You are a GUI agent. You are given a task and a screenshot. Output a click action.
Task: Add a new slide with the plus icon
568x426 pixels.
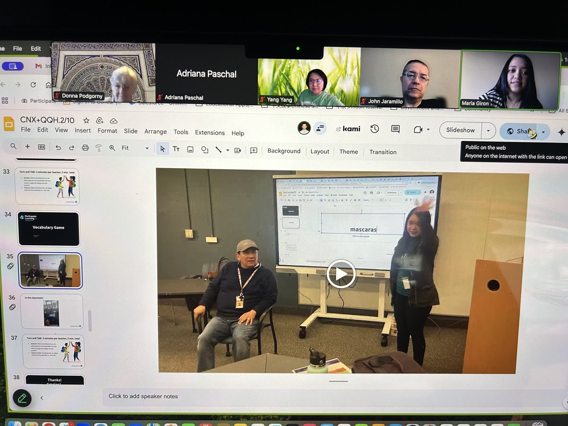(x=27, y=147)
